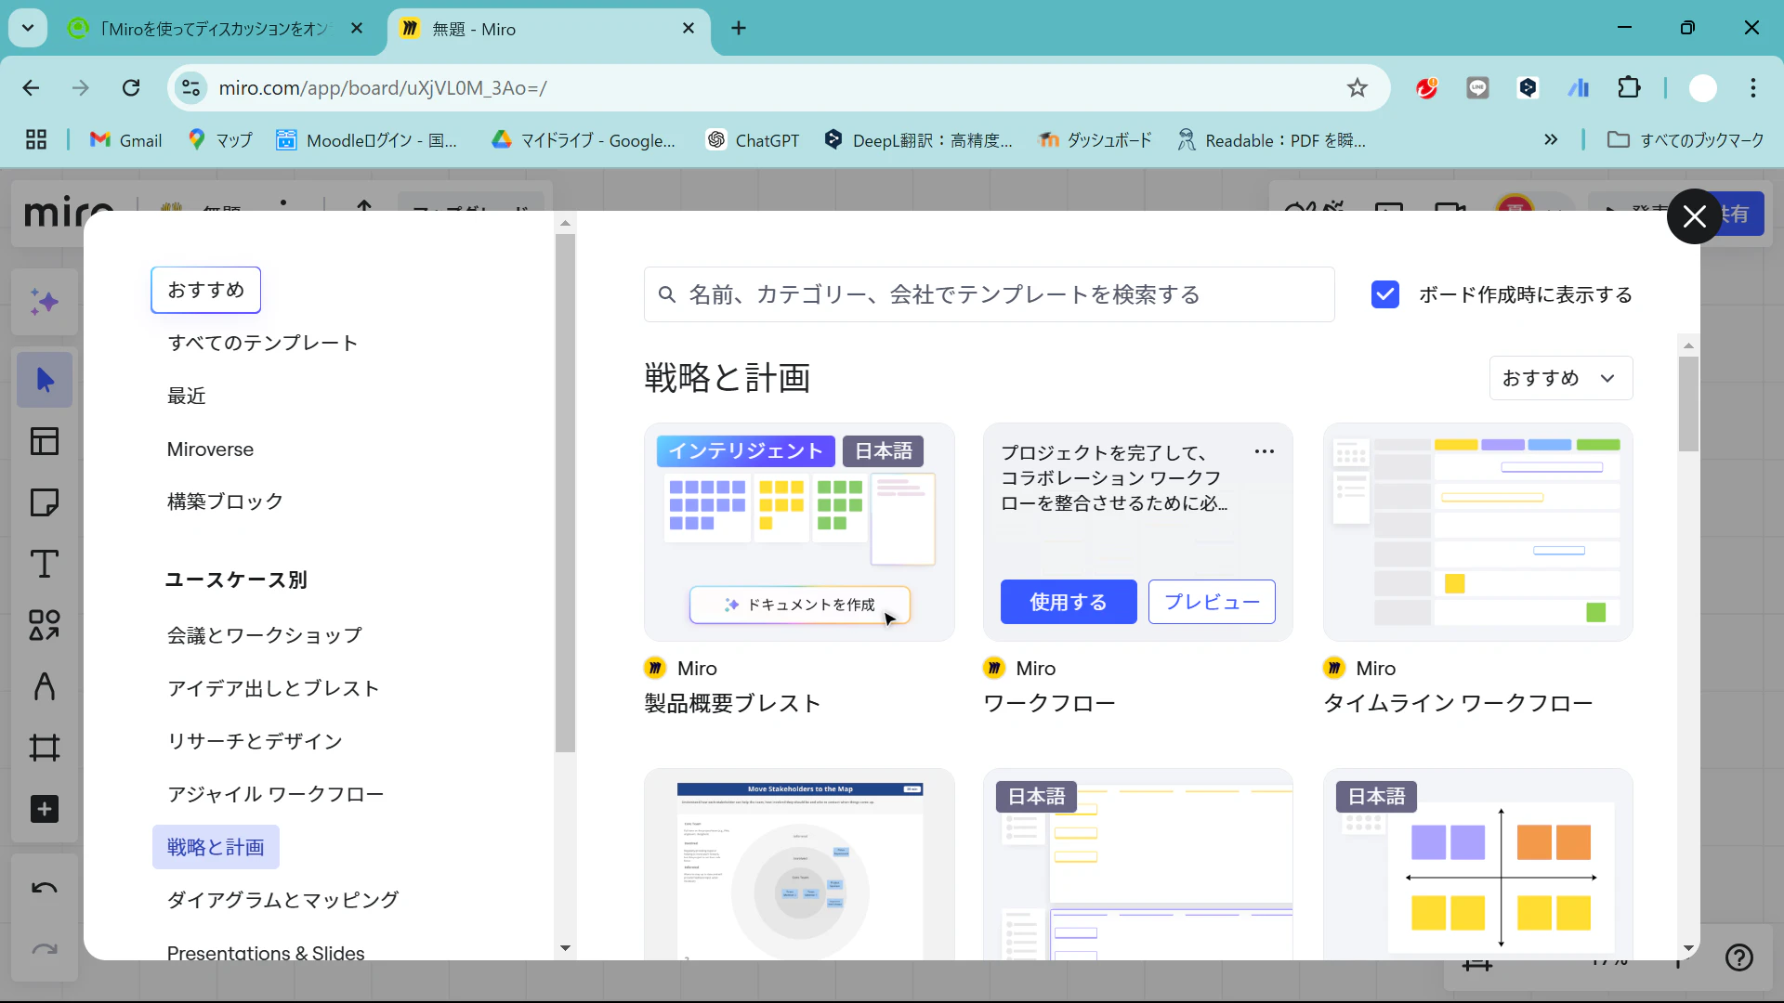Toggle ボード作成時に表示する checkbox
Image resolution: width=1784 pixels, height=1003 pixels.
tap(1384, 295)
